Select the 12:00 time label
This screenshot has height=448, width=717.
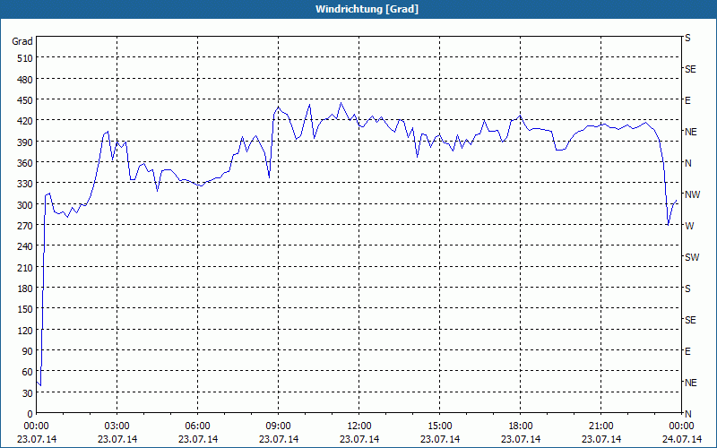[x=359, y=426]
